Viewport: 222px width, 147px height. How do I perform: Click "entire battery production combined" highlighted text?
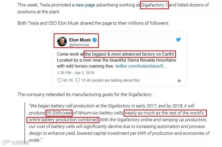(63, 120)
